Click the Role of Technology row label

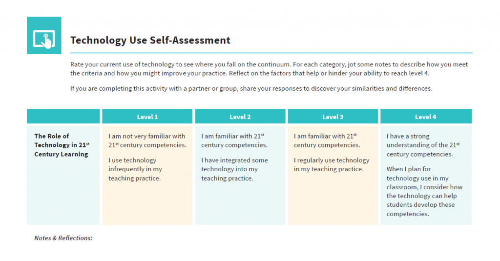(x=61, y=145)
